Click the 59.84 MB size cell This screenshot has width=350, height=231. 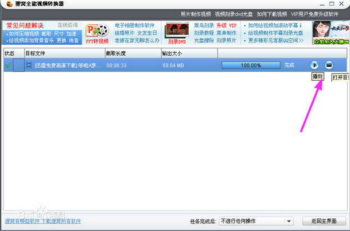point(173,66)
